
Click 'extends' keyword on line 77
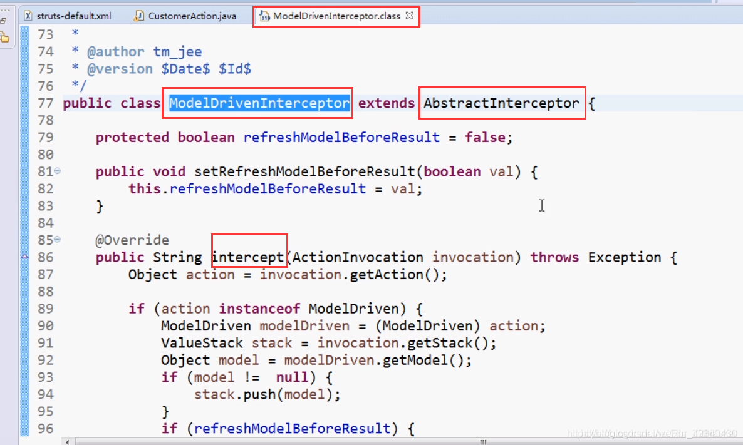point(386,103)
